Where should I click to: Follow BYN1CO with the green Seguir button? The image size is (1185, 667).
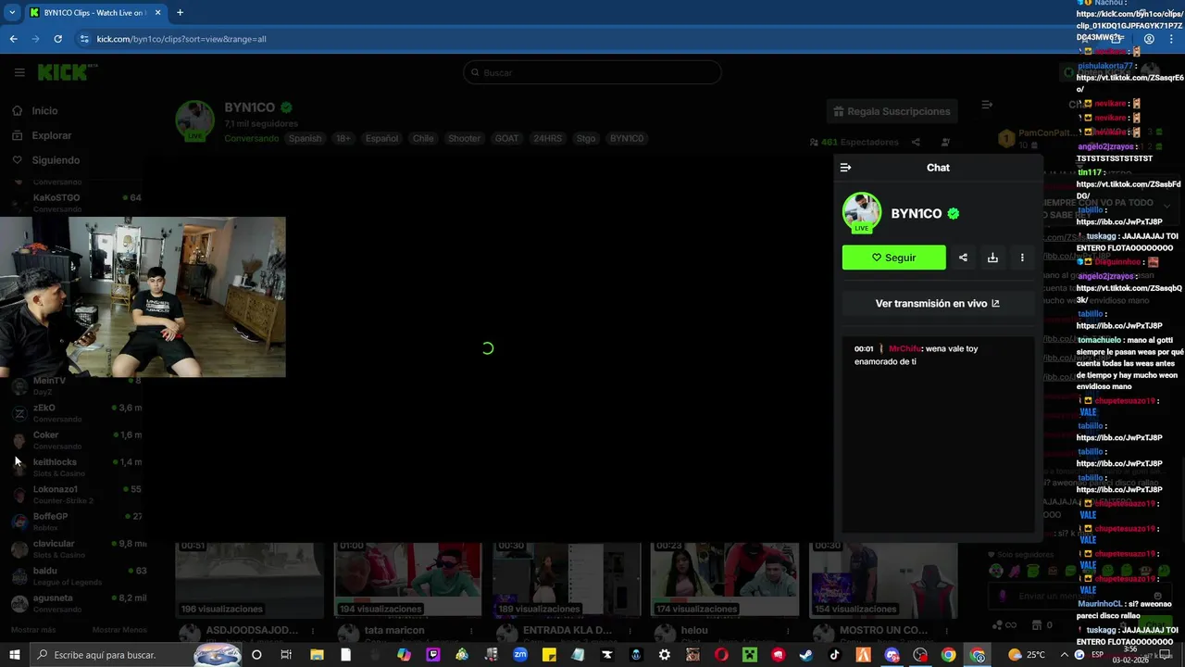894,258
